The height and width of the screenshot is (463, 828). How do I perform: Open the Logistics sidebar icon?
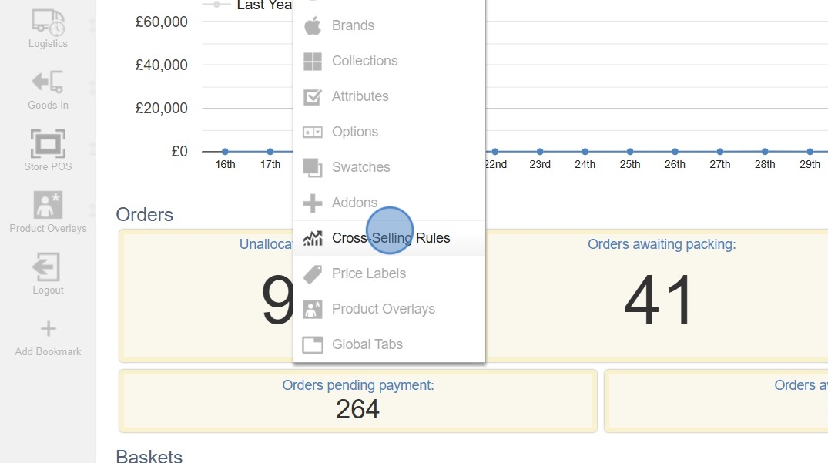[x=48, y=23]
